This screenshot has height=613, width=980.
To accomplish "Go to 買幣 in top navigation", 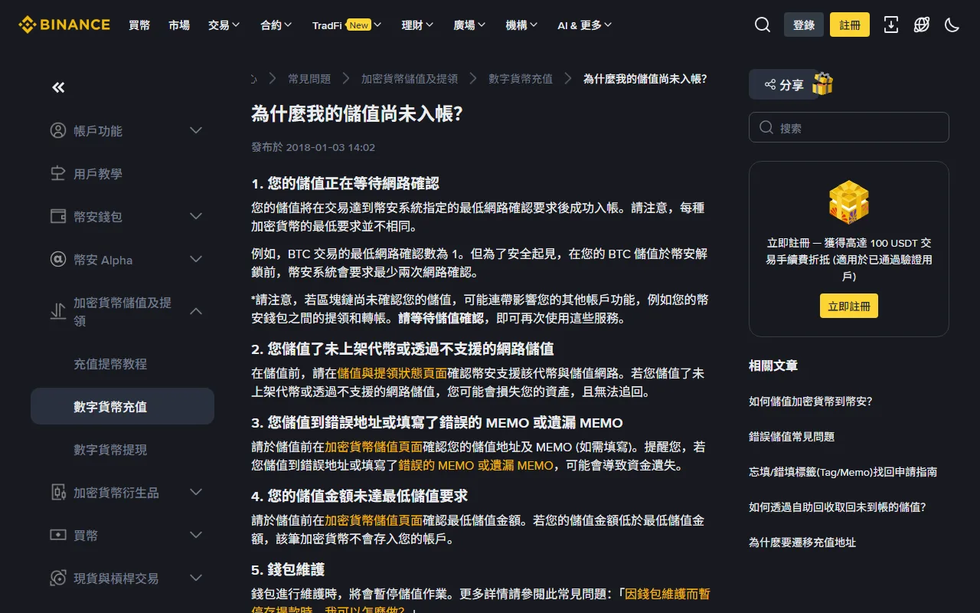I will pyautogui.click(x=139, y=25).
